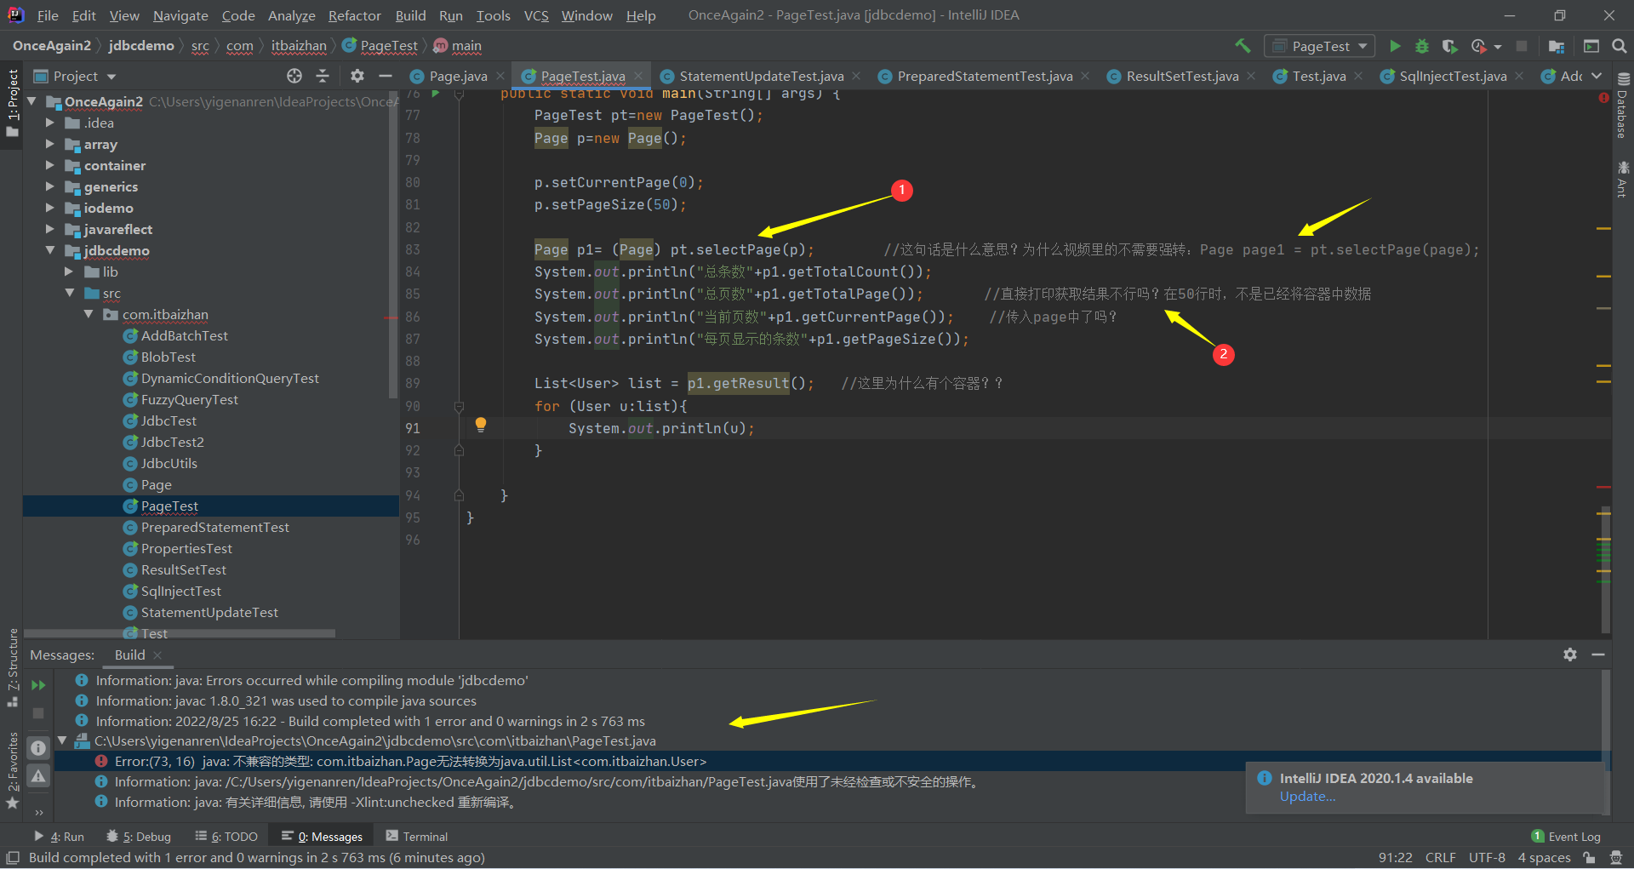Click the Project tree horizontal scrollbar
Image resolution: width=1634 pixels, height=869 pixels.
[180, 634]
